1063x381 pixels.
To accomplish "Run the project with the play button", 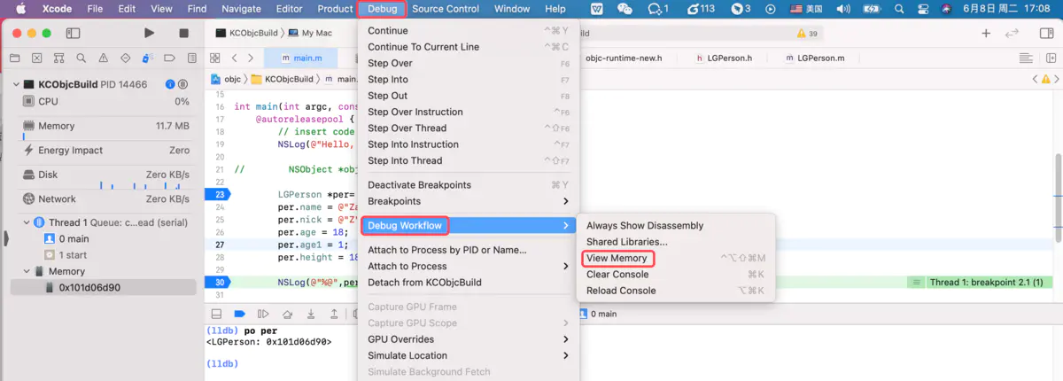I will coord(149,33).
